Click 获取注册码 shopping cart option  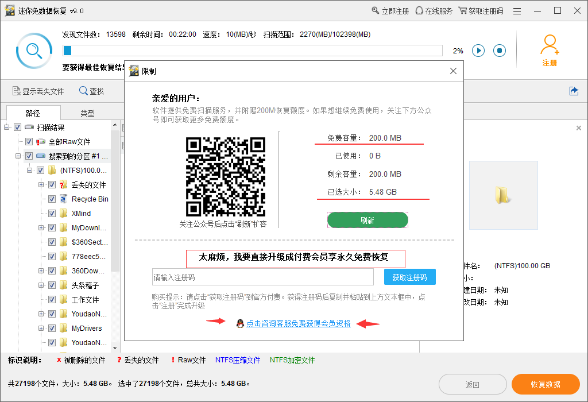(x=481, y=11)
